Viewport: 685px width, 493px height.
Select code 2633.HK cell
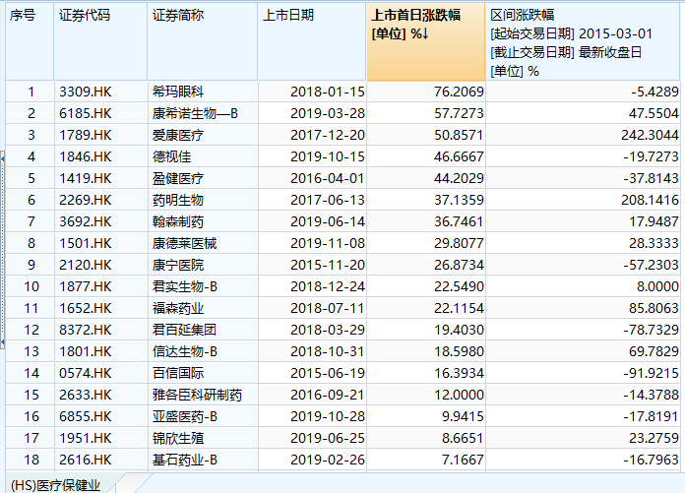click(x=101, y=395)
